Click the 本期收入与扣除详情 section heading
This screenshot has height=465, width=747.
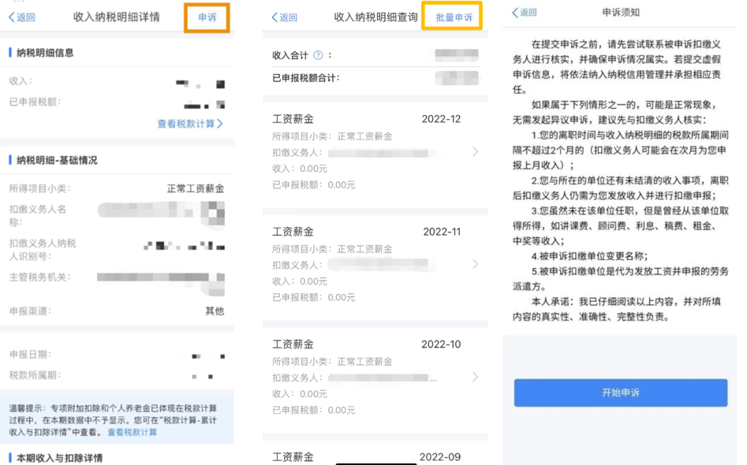[x=59, y=458]
